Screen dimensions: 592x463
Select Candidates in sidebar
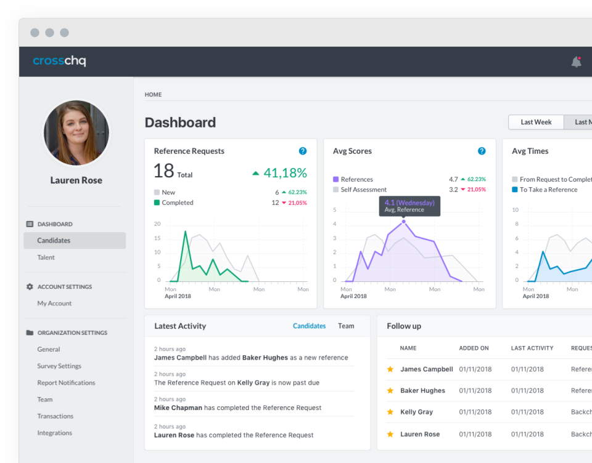(75, 241)
